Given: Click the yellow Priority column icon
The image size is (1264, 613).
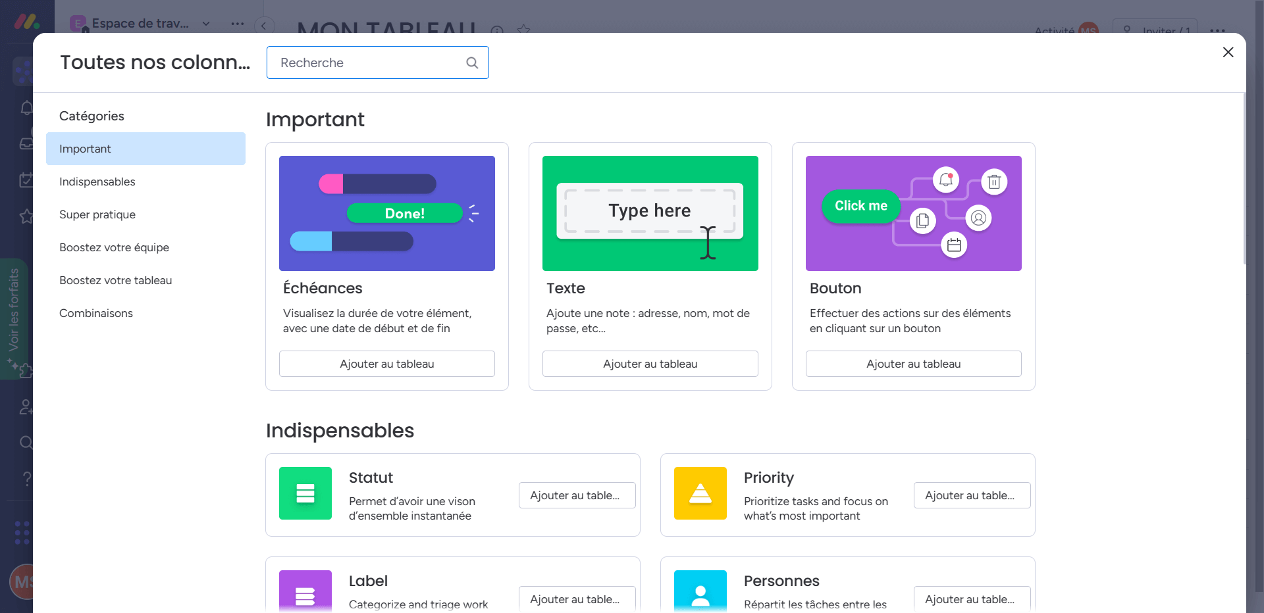Looking at the screenshot, I should point(700,493).
